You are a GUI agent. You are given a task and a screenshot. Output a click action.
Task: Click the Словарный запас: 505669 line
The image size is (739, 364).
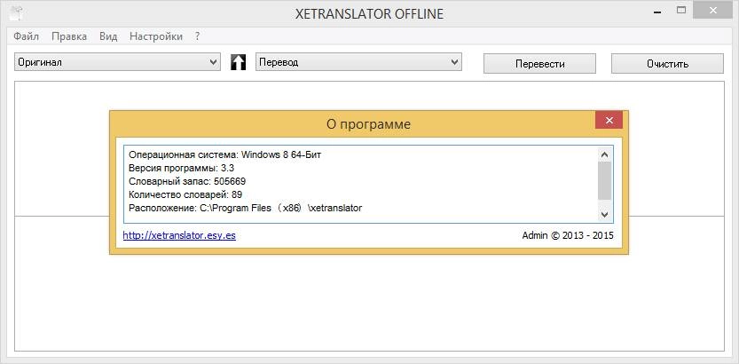point(187,181)
